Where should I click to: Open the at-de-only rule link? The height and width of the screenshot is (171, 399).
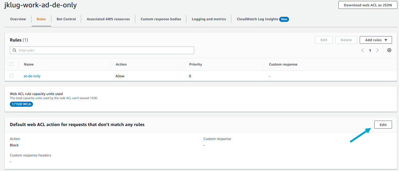point(32,76)
